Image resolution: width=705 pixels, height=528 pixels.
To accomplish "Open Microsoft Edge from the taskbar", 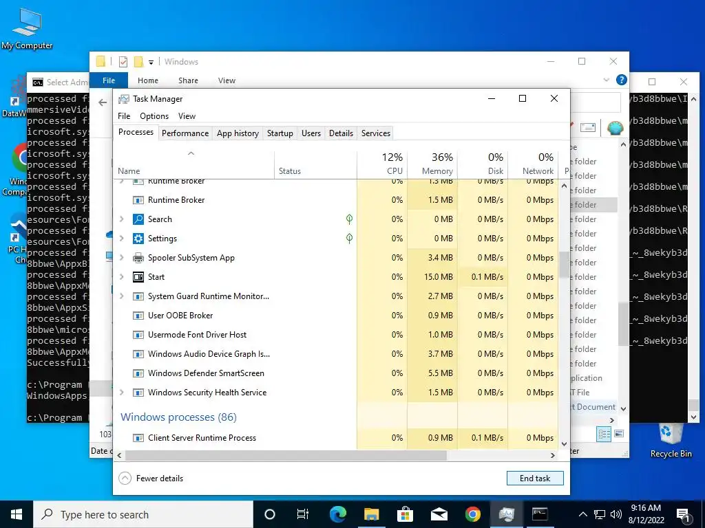I will 338,514.
